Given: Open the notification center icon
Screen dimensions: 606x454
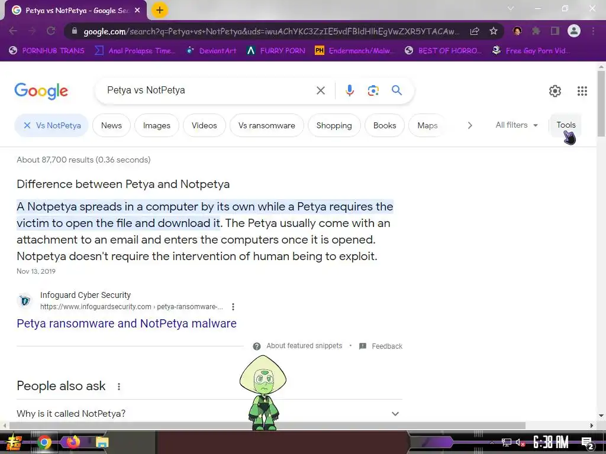Looking at the screenshot, I should [x=586, y=443].
